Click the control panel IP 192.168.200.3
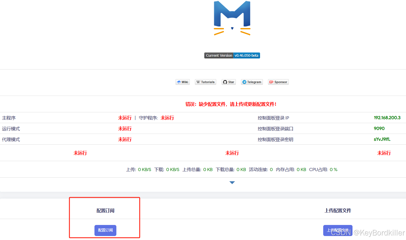The width and height of the screenshot is (406, 240). pyautogui.click(x=387, y=118)
